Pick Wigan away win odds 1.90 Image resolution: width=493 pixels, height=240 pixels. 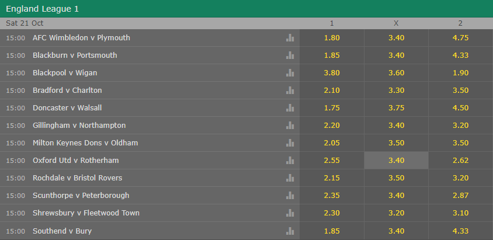coord(460,73)
